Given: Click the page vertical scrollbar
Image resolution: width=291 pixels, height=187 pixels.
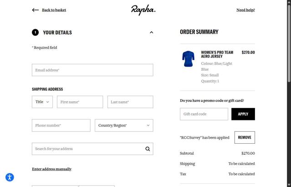Looking at the screenshot, I should point(289,91).
